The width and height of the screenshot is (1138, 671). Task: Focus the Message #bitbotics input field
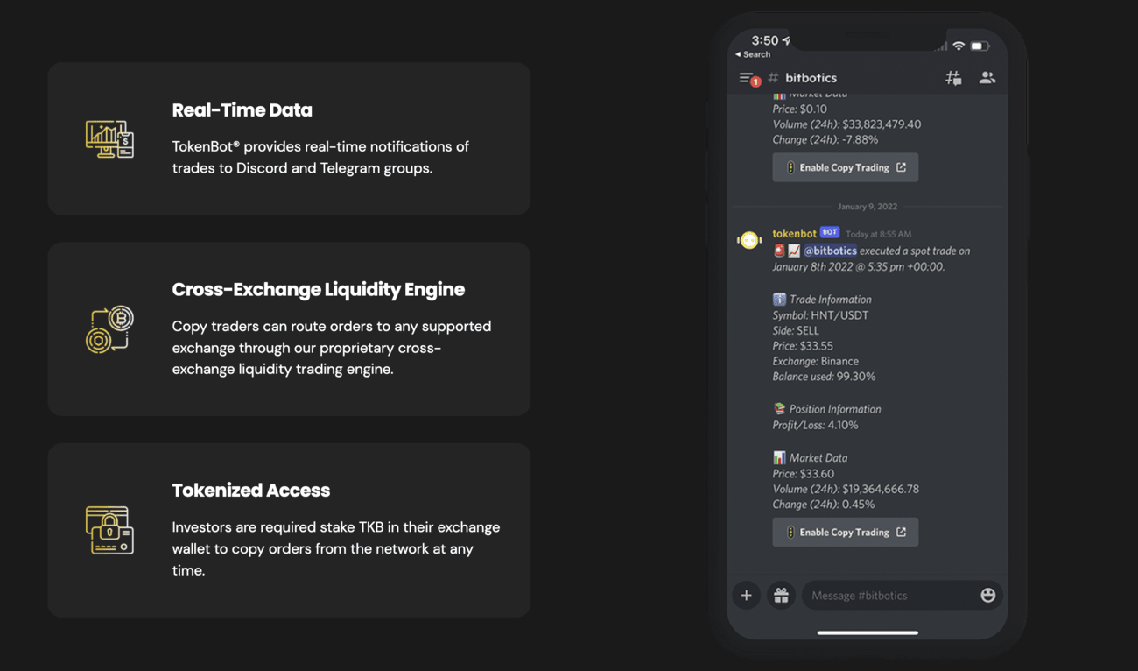[902, 596]
